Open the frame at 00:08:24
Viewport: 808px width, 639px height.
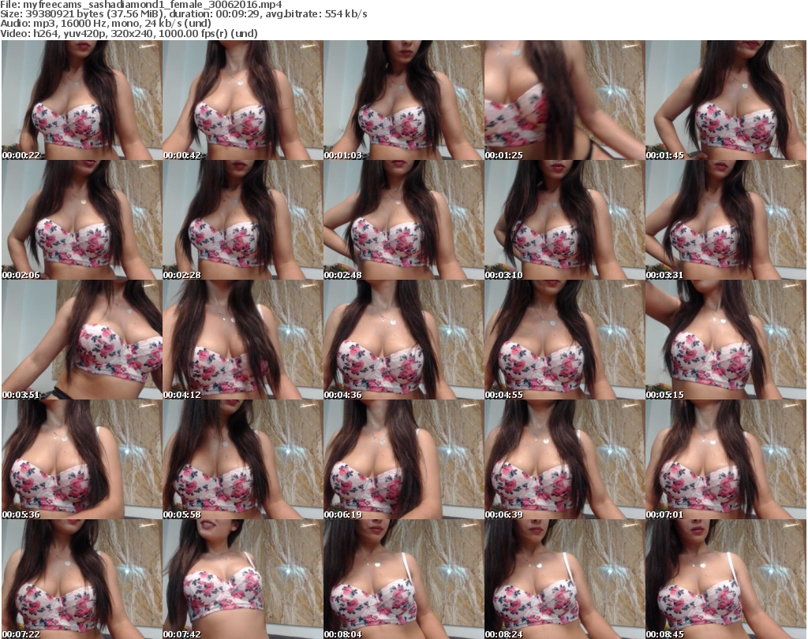[x=564, y=579]
